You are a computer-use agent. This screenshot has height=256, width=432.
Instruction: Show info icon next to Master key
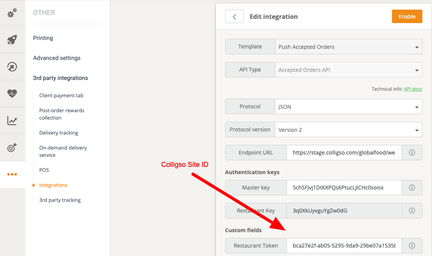(412, 188)
